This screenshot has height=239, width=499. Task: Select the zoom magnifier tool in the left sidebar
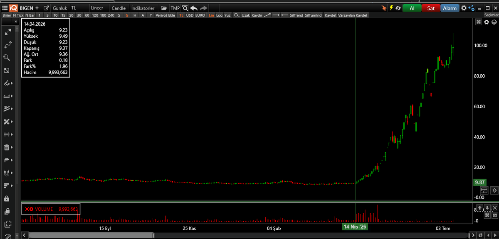point(7,58)
